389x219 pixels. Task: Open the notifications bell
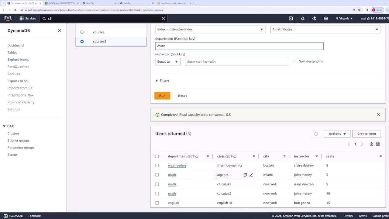pyautogui.click(x=303, y=18)
